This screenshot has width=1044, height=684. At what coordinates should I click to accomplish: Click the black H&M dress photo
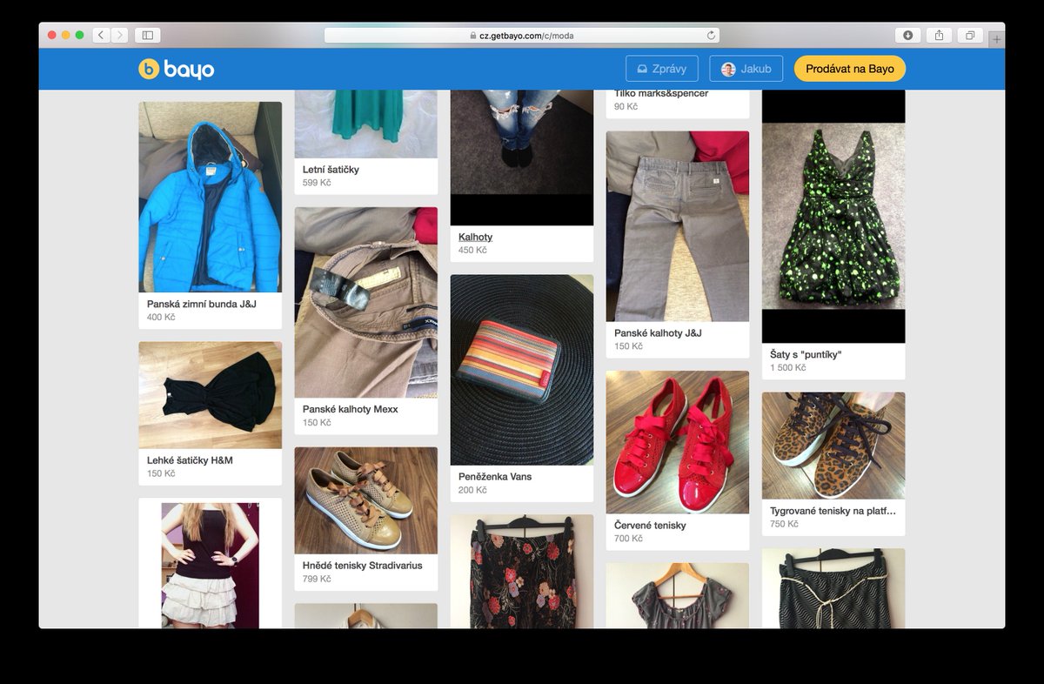[210, 395]
